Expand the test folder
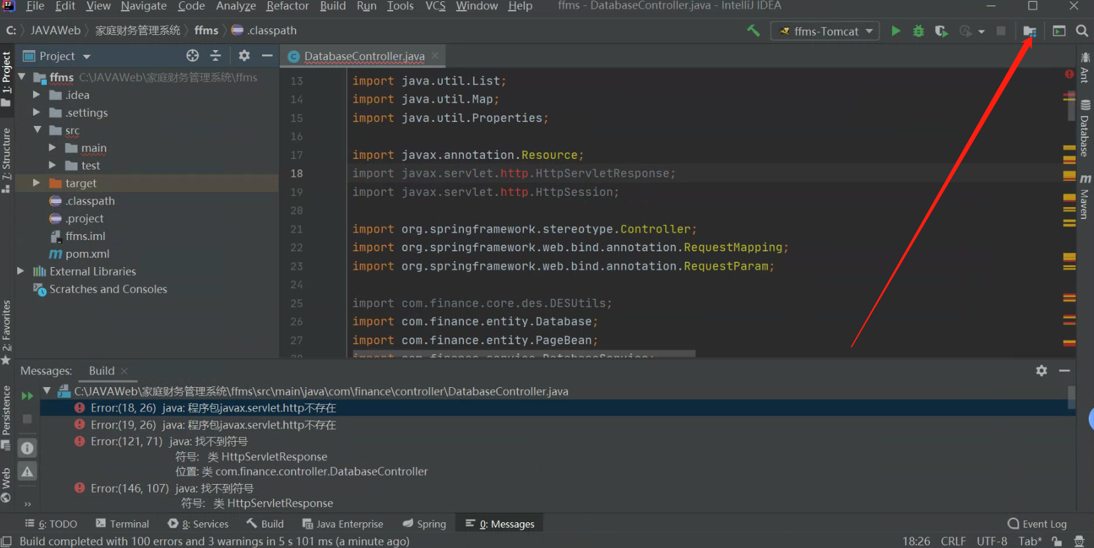 click(52, 166)
